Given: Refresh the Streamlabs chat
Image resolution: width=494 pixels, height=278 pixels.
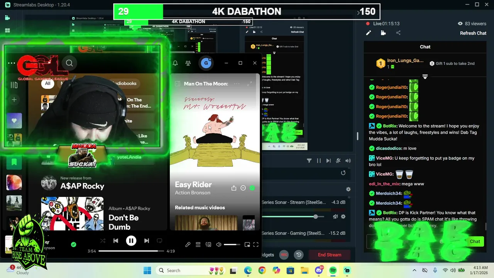Looking at the screenshot, I should click(473, 33).
